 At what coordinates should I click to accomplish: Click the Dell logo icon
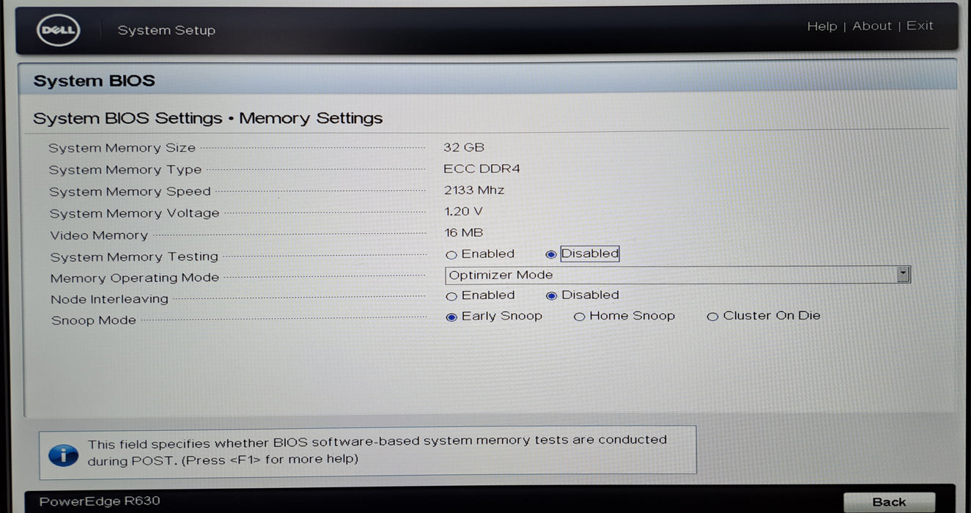coord(59,31)
